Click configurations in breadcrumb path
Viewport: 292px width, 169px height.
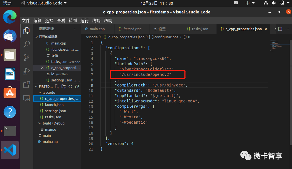(x=166, y=37)
